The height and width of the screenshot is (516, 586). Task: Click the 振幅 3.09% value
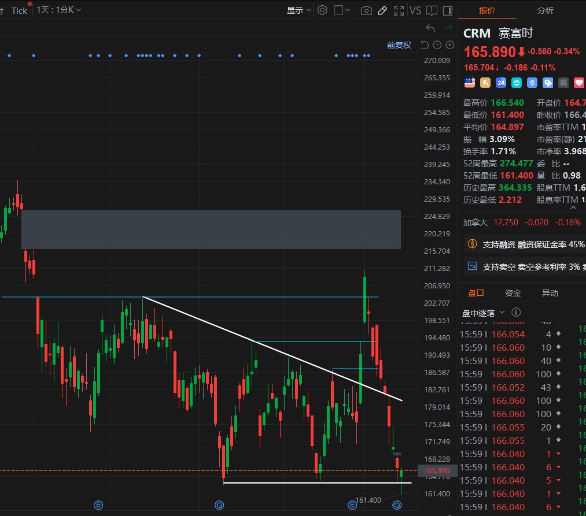coord(502,139)
